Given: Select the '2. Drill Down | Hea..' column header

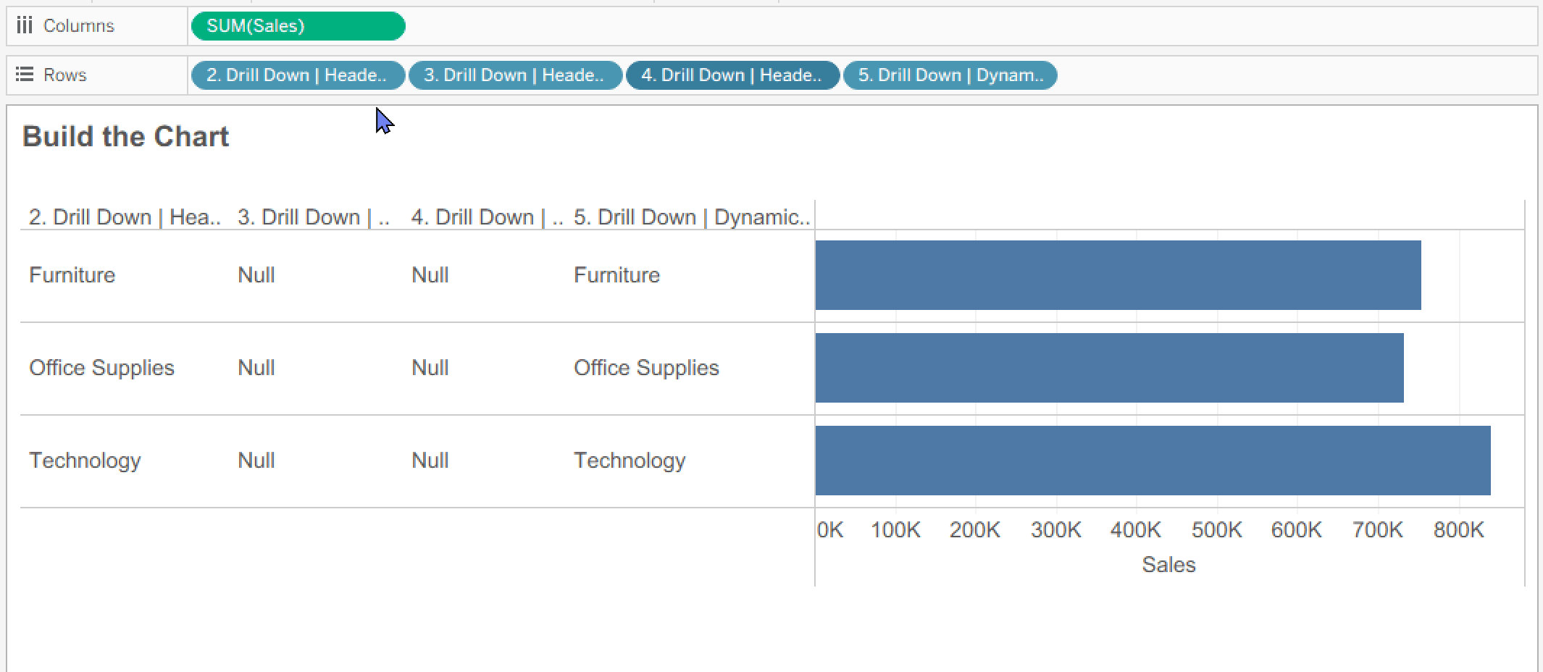Looking at the screenshot, I should pyautogui.click(x=125, y=217).
